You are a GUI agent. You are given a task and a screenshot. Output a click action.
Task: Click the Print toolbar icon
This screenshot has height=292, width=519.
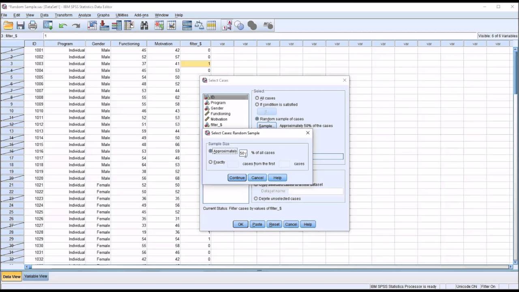point(33,26)
